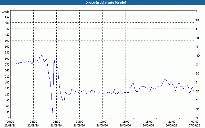Select the 26/09/26 date under 06:00
Viewport: 205px width, 128px height.
pyautogui.click(x=56, y=125)
